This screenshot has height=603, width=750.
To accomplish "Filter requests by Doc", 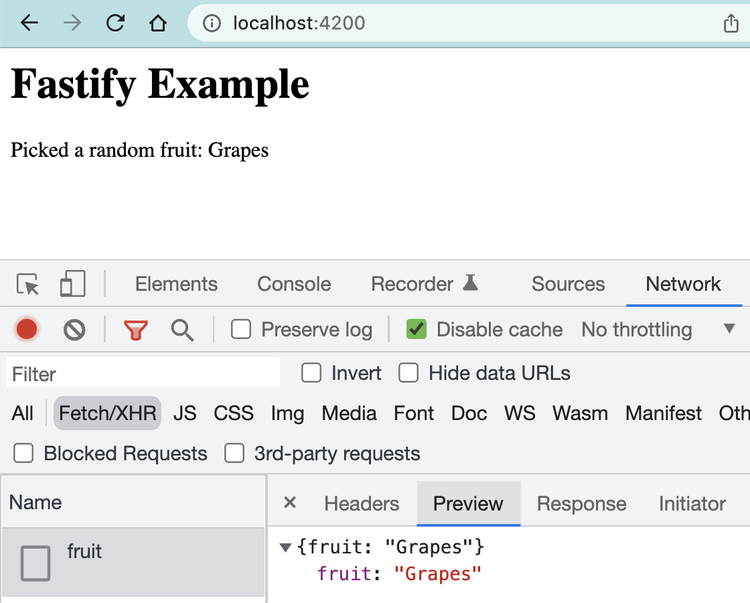I will click(469, 413).
